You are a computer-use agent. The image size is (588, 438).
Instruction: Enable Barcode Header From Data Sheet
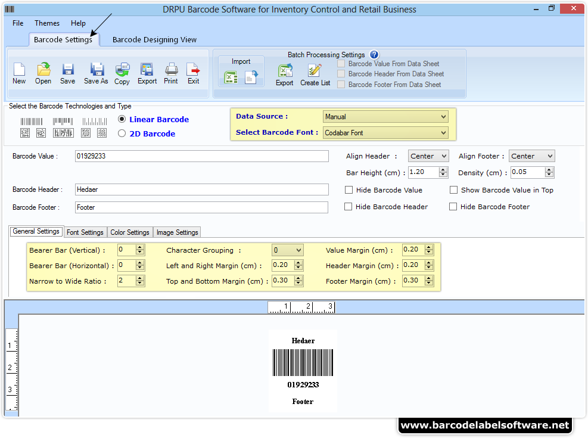point(341,74)
